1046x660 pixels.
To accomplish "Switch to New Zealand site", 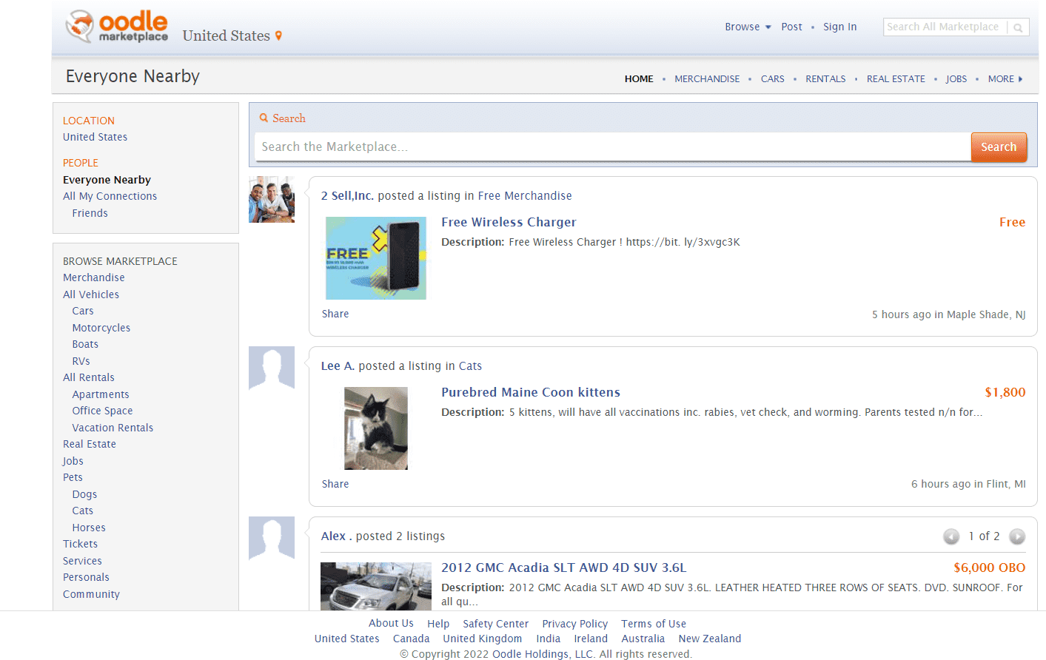I will [709, 639].
